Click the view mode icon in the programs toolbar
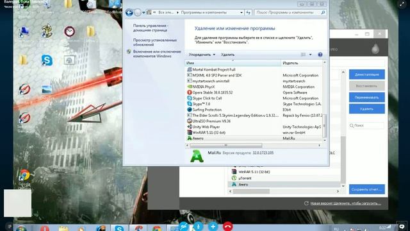The image size is (410, 231). [x=303, y=55]
